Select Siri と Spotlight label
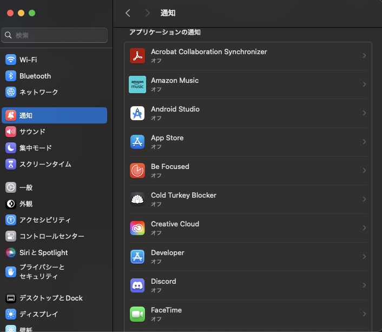The width and height of the screenshot is (382, 332). click(x=44, y=253)
